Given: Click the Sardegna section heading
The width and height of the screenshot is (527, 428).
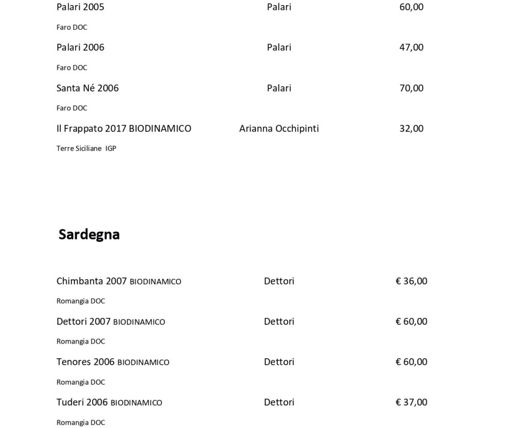Looking at the screenshot, I should pos(89,235).
